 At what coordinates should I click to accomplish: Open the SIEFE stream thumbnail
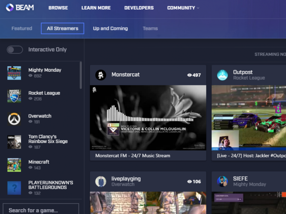(249, 203)
